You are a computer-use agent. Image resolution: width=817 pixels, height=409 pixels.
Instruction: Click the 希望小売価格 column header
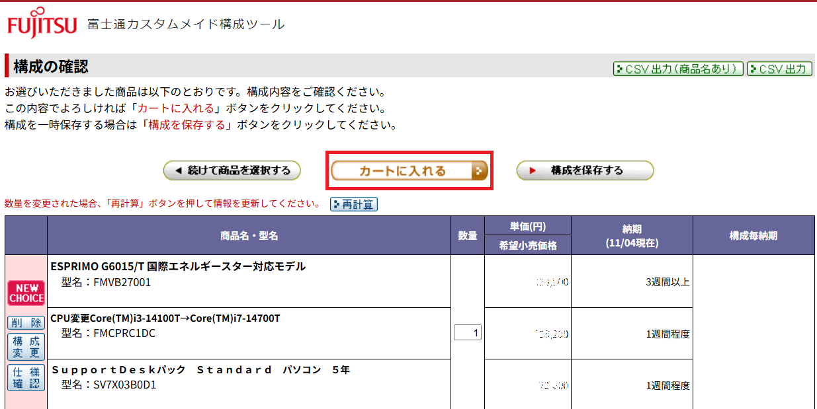(x=527, y=246)
